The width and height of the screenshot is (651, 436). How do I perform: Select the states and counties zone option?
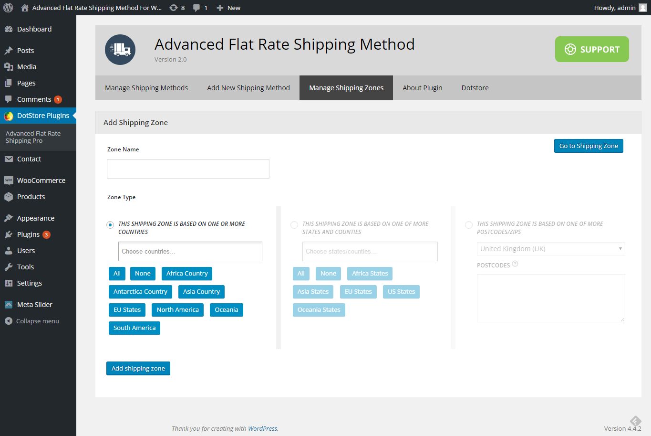pyautogui.click(x=294, y=224)
